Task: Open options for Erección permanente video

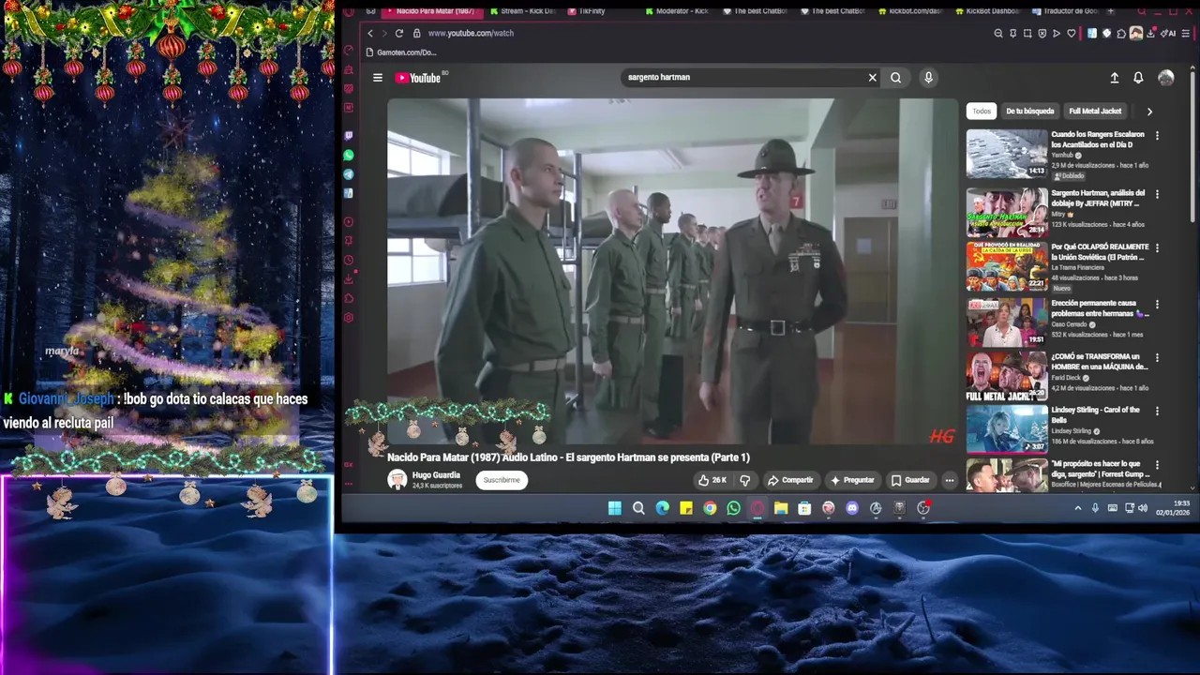Action: point(1157,304)
